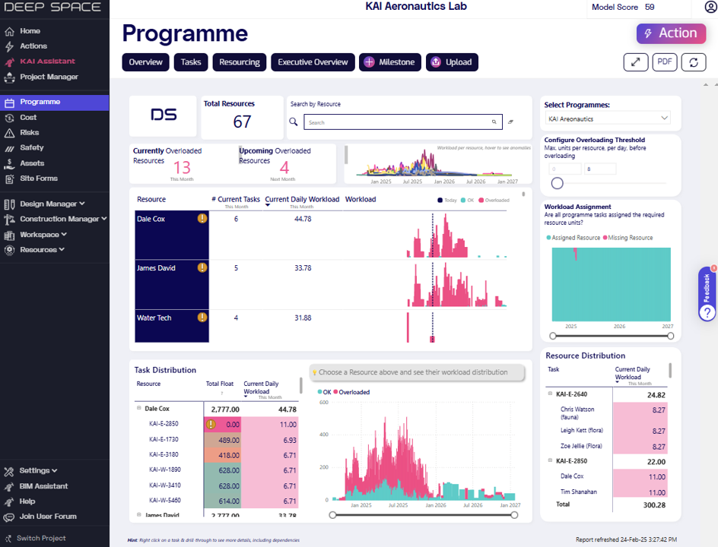Open KAI Assistant in the sidebar
This screenshot has height=547, width=718.
click(47, 62)
